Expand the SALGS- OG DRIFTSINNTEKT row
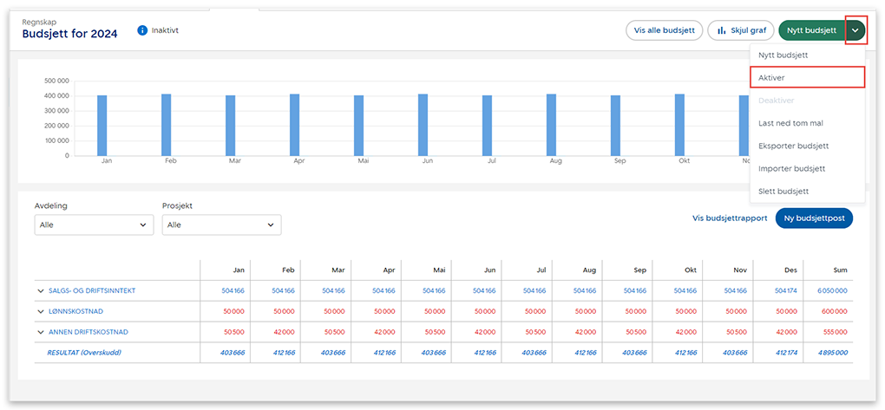 pyautogui.click(x=41, y=290)
